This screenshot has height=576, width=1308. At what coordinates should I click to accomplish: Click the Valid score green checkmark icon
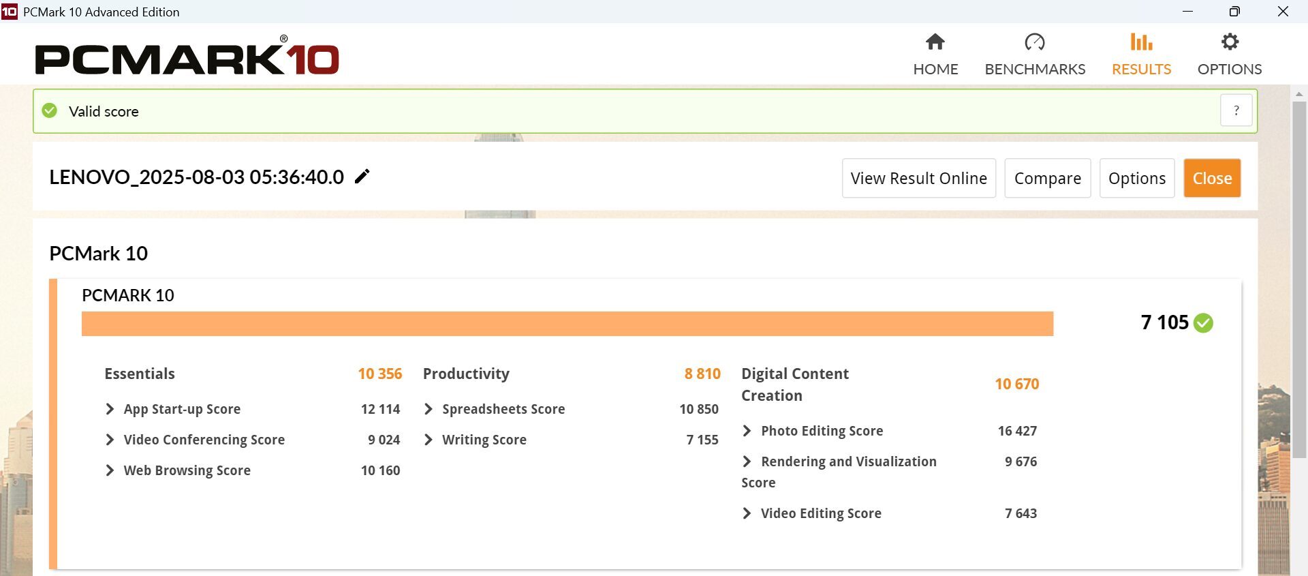point(50,110)
